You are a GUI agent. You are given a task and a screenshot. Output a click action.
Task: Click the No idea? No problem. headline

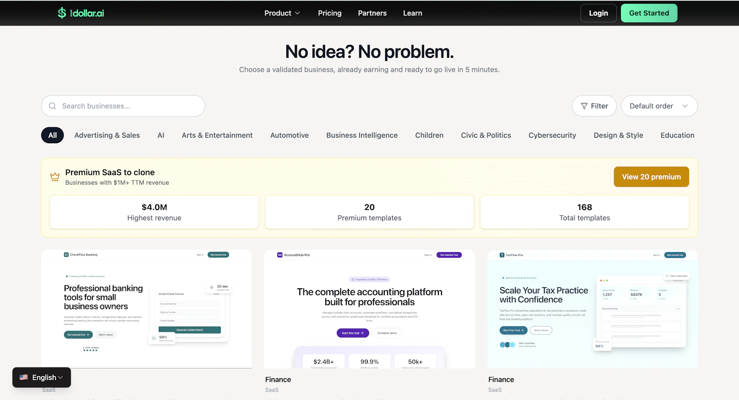[369, 52]
